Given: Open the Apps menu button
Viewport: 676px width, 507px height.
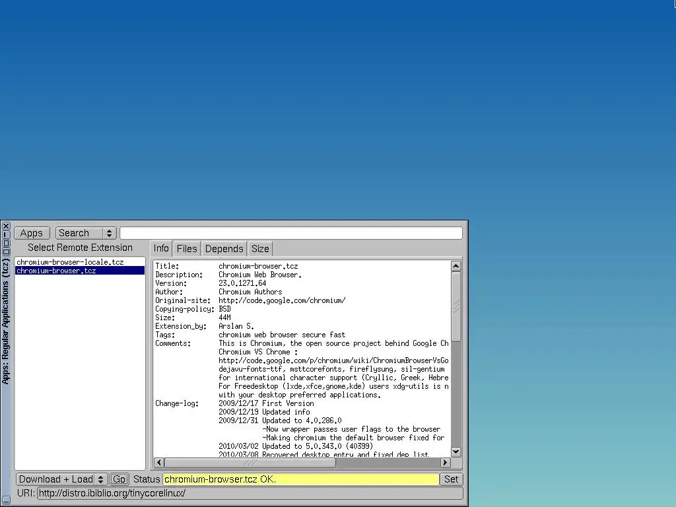Looking at the screenshot, I should coord(32,233).
